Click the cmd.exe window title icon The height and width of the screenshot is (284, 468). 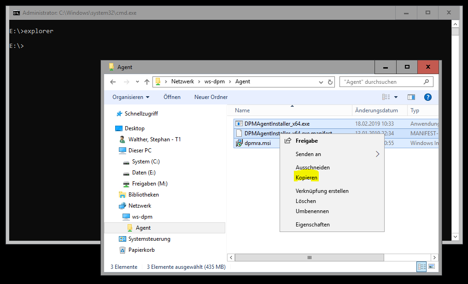(x=17, y=13)
